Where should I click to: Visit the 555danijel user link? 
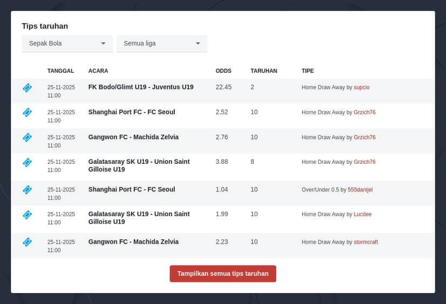(x=360, y=190)
